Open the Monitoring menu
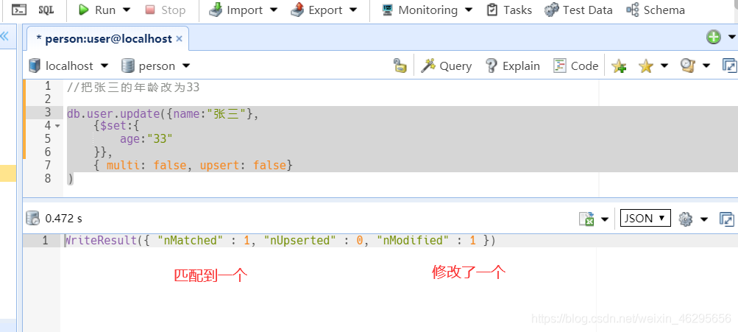The height and width of the screenshot is (332, 738). click(x=419, y=10)
